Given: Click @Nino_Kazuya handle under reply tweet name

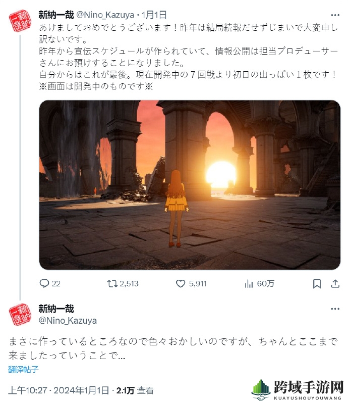Looking at the screenshot, I should click(x=68, y=321).
